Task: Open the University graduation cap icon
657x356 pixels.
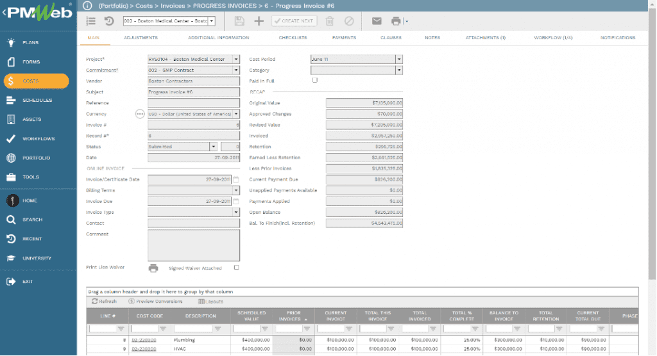Action: 12,258
